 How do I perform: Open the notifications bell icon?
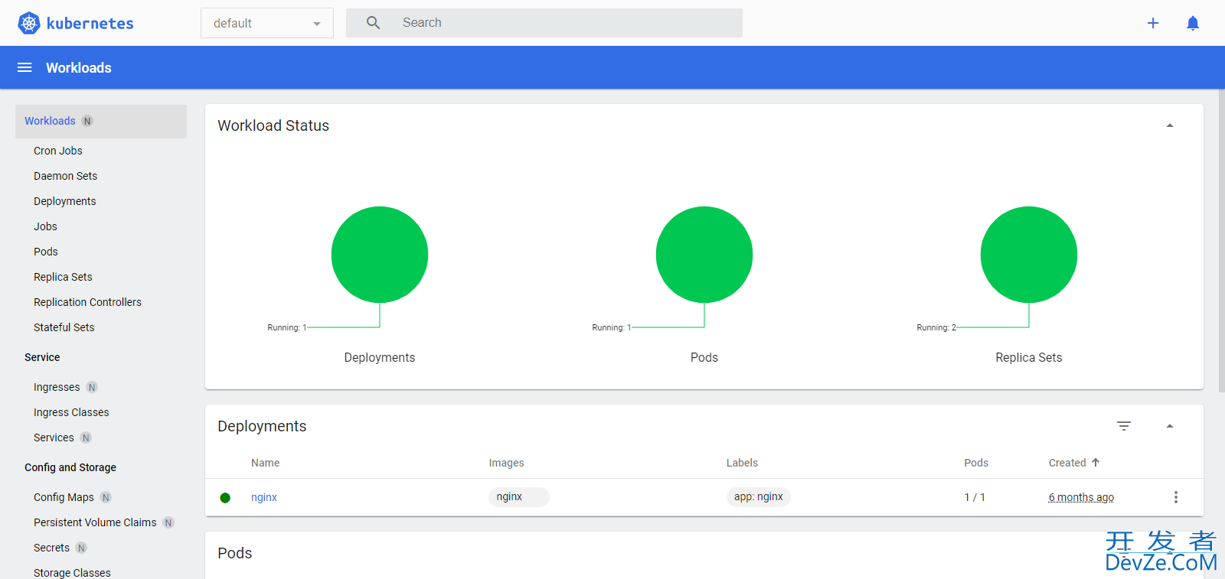click(1193, 23)
